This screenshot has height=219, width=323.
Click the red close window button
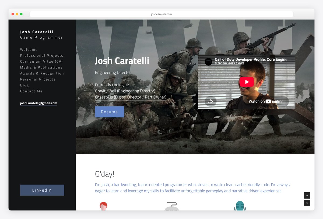(13, 14)
